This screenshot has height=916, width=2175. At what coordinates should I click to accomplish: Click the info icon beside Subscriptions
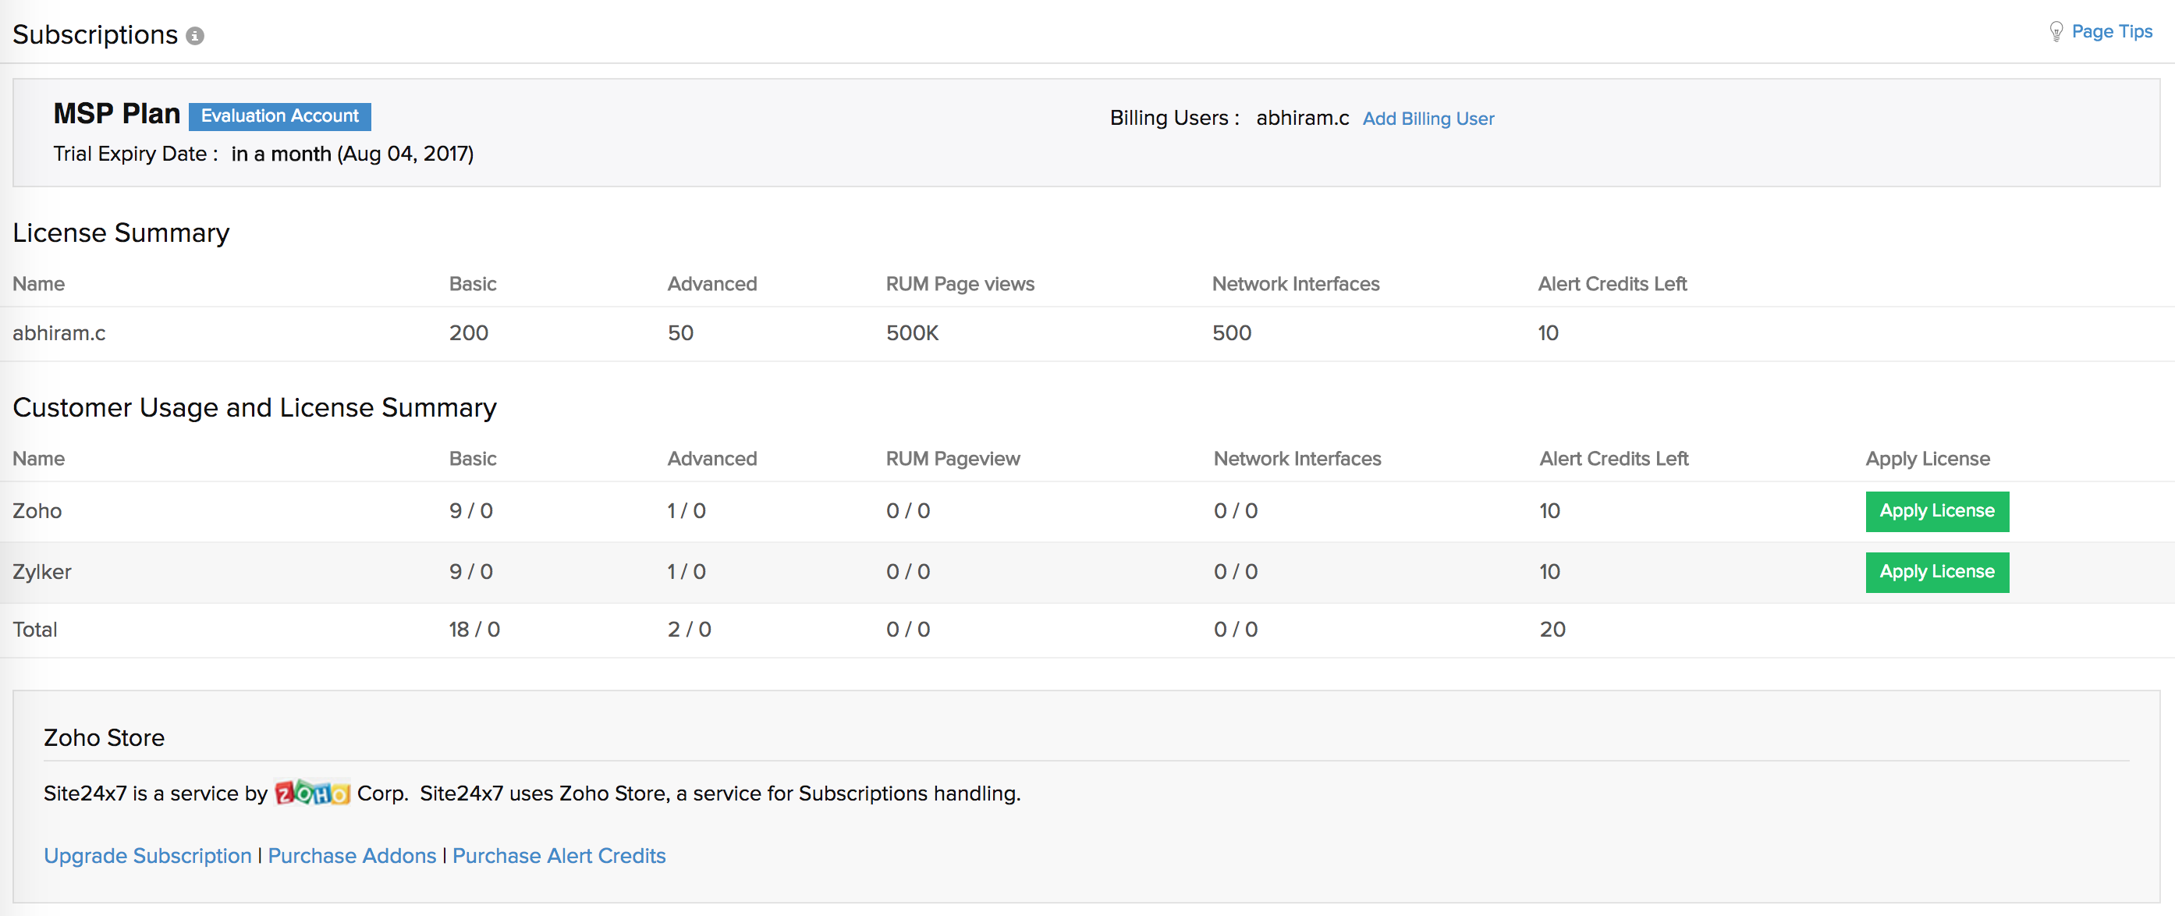click(195, 35)
